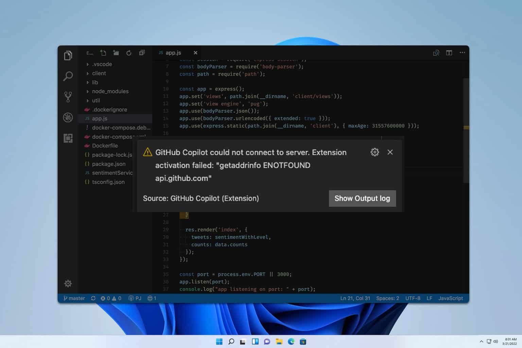Click the PJ broadcast status item

click(135, 298)
